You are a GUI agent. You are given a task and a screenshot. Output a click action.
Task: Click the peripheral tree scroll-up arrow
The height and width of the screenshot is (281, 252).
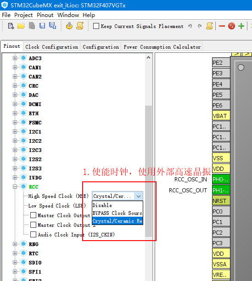click(148, 57)
